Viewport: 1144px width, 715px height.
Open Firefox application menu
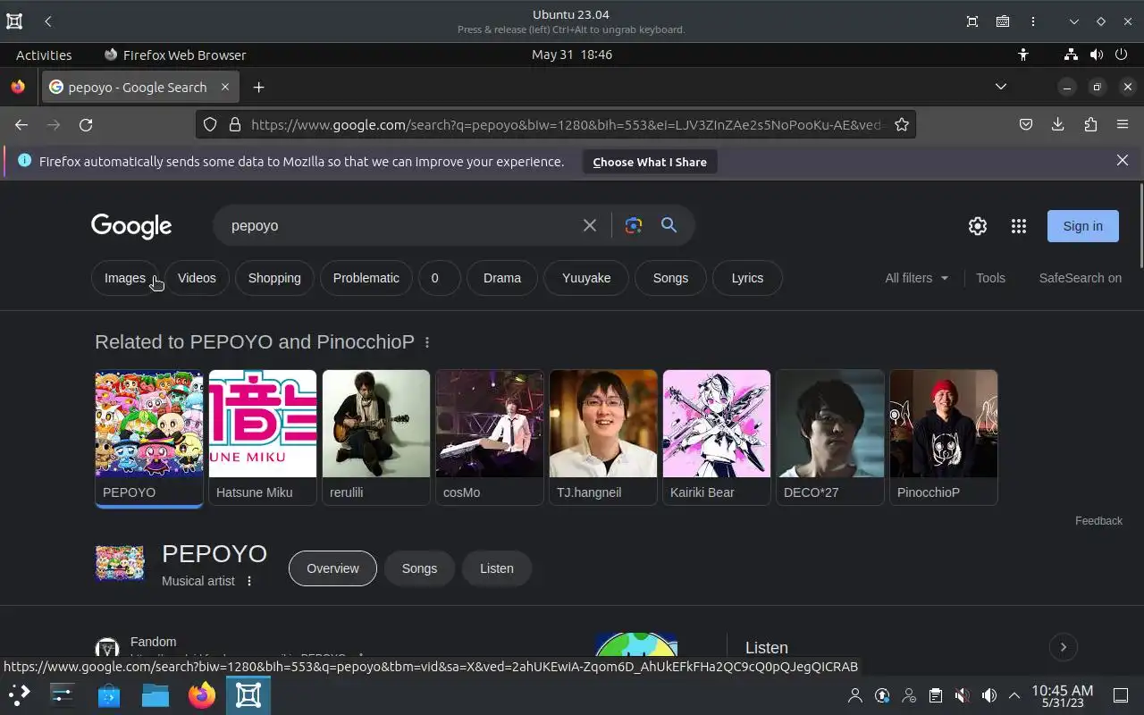pos(1123,125)
